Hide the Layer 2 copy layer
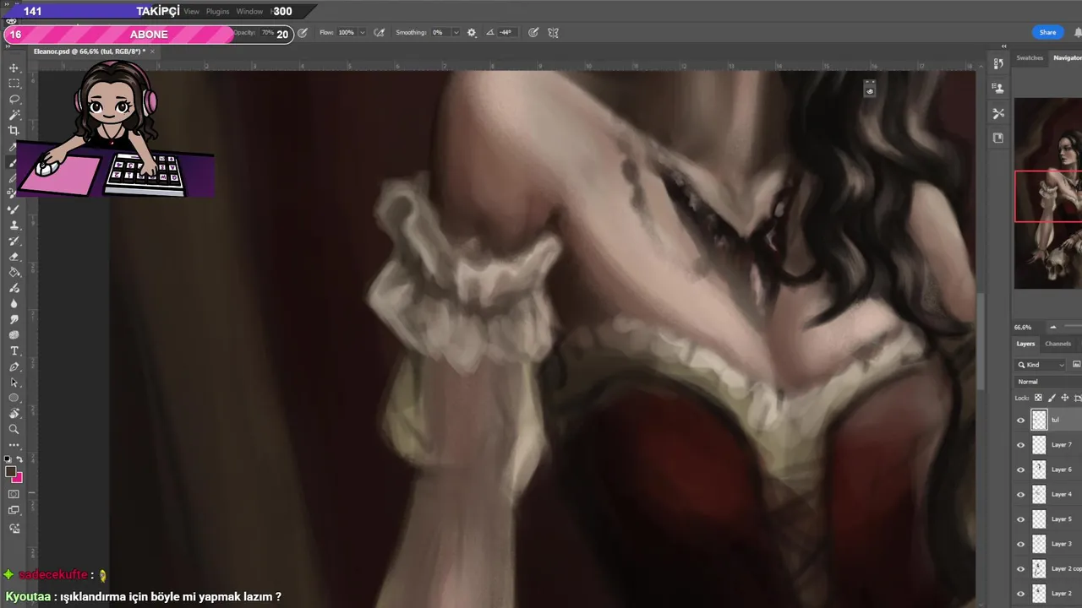The width and height of the screenshot is (1082, 608). (1020, 569)
